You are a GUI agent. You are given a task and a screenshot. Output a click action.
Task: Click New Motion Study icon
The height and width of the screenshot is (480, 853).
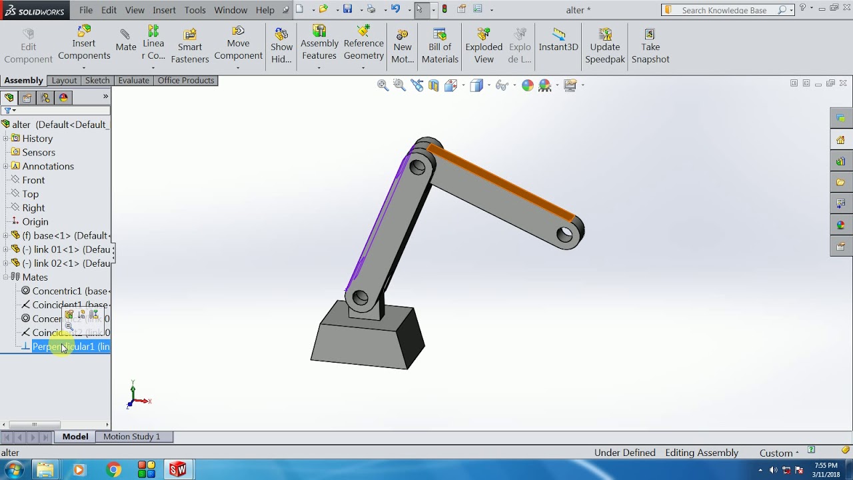pos(403,45)
